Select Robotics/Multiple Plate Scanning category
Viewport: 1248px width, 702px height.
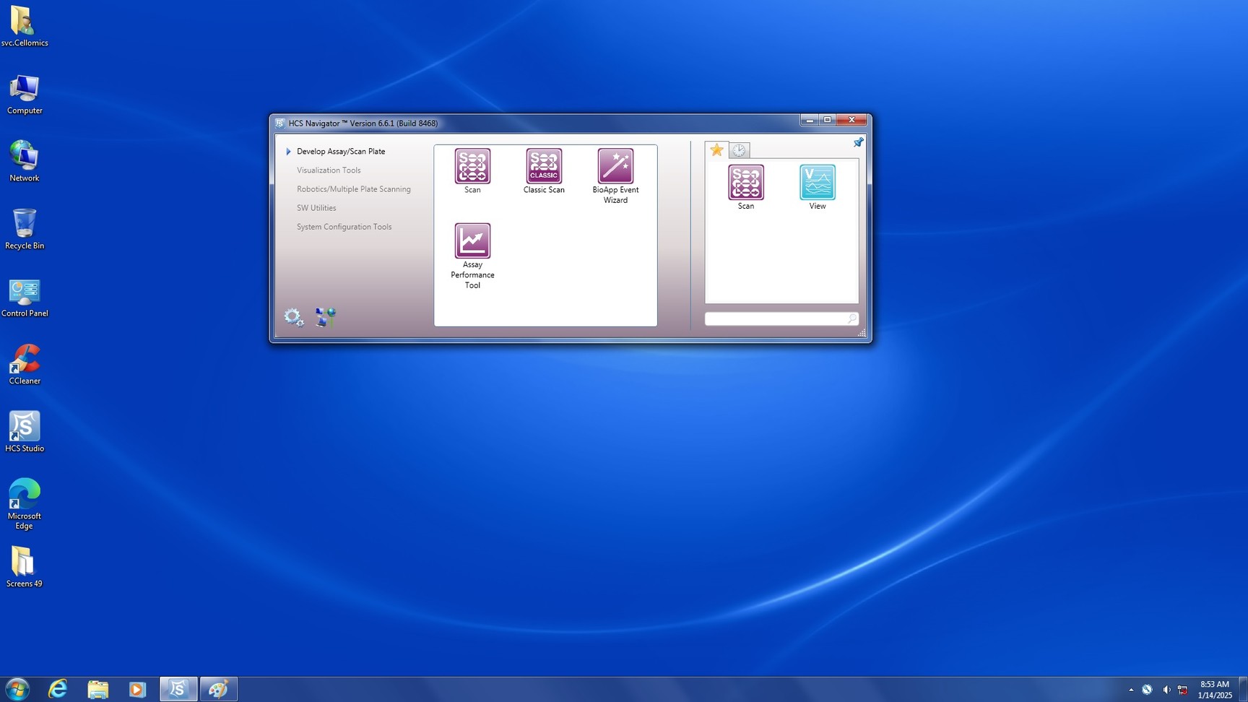(353, 189)
